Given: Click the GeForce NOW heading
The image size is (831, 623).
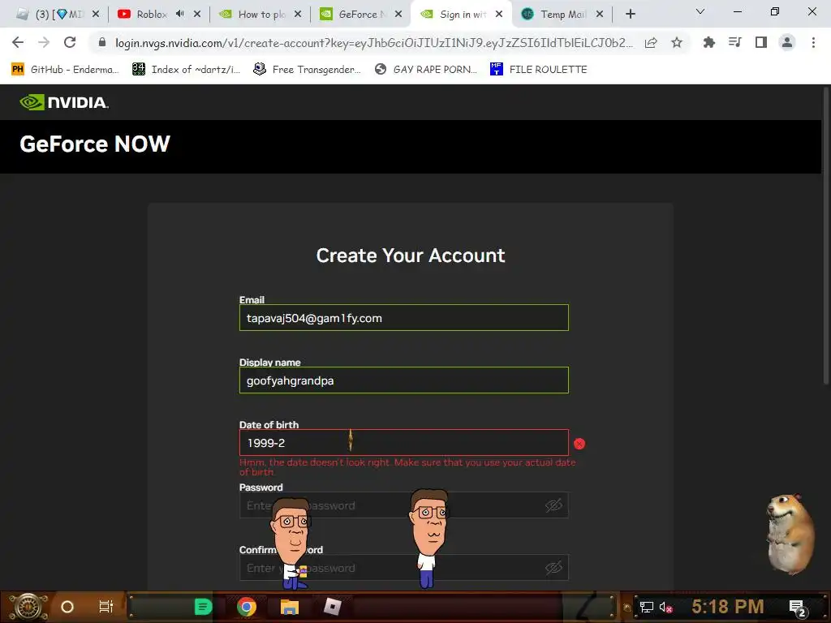Looking at the screenshot, I should click(x=95, y=144).
